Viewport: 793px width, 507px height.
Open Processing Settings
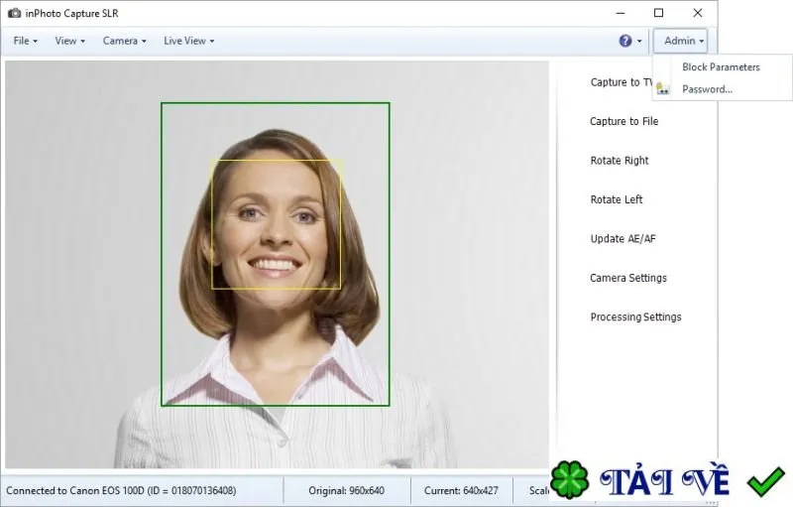pyautogui.click(x=635, y=317)
